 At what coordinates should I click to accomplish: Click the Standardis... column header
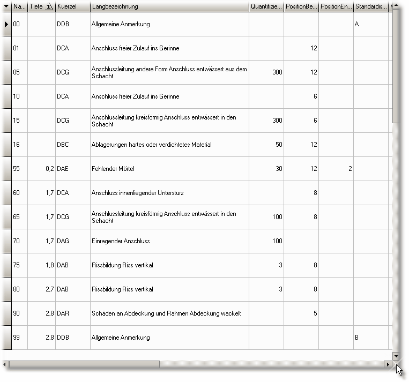point(370,6)
